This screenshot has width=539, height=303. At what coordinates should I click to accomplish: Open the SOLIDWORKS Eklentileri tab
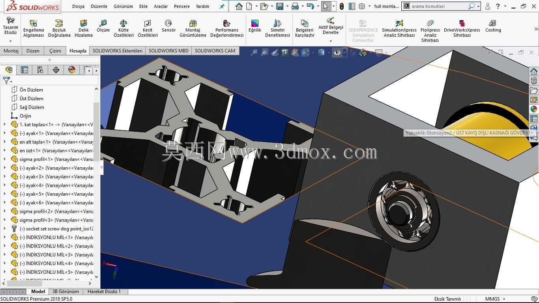click(117, 50)
